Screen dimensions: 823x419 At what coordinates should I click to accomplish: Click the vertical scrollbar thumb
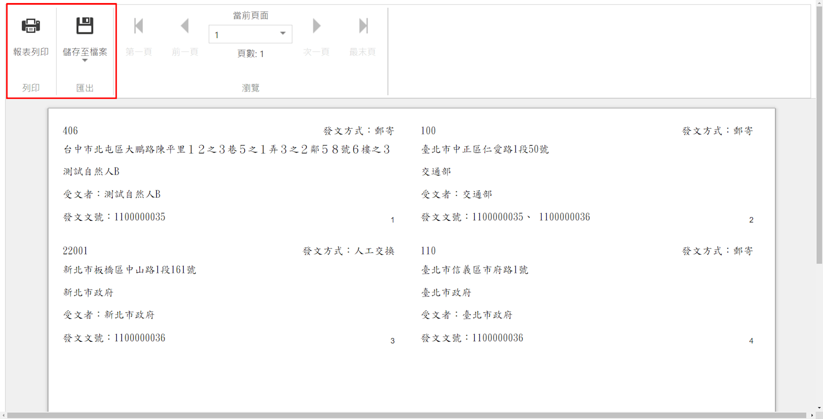[x=819, y=134]
